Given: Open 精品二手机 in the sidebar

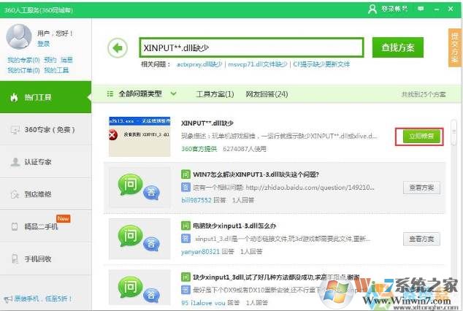Looking at the screenshot, I should [x=45, y=226].
